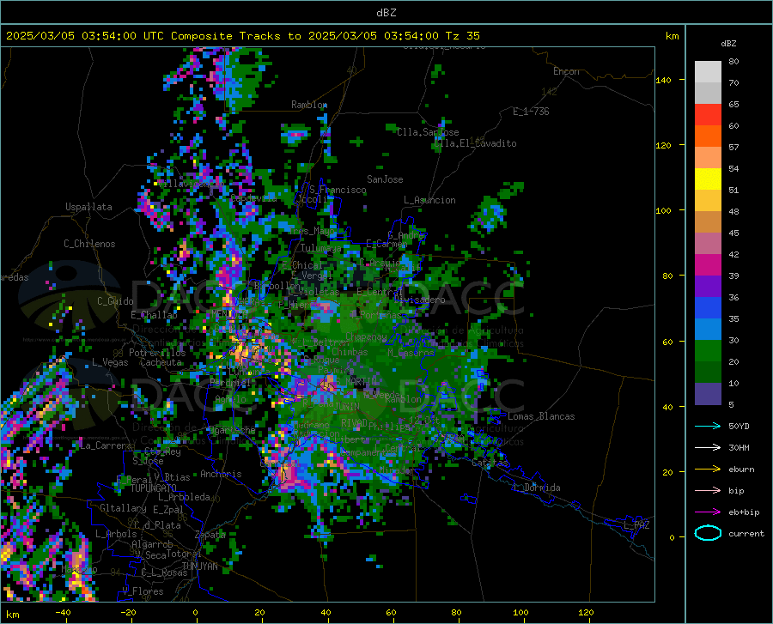Click the 35 dBZ light blue swatch
Viewport: 773px width, 624px height.
click(x=708, y=330)
